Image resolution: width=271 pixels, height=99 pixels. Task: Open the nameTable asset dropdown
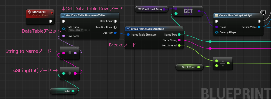76,30
